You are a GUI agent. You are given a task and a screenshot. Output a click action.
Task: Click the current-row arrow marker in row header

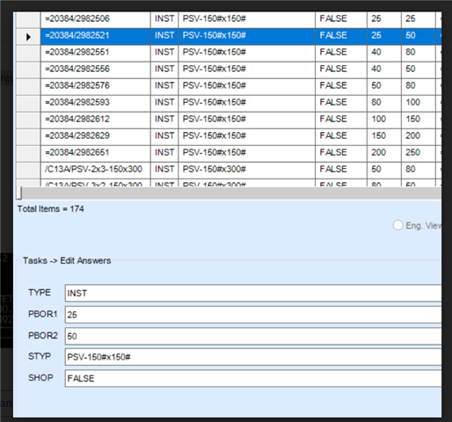tap(28, 37)
